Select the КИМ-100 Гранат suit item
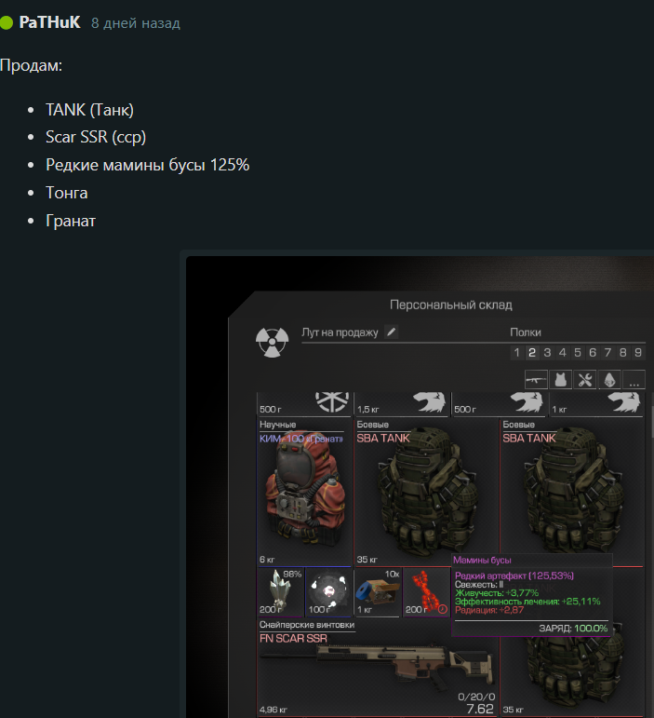The height and width of the screenshot is (718, 654). 304,493
